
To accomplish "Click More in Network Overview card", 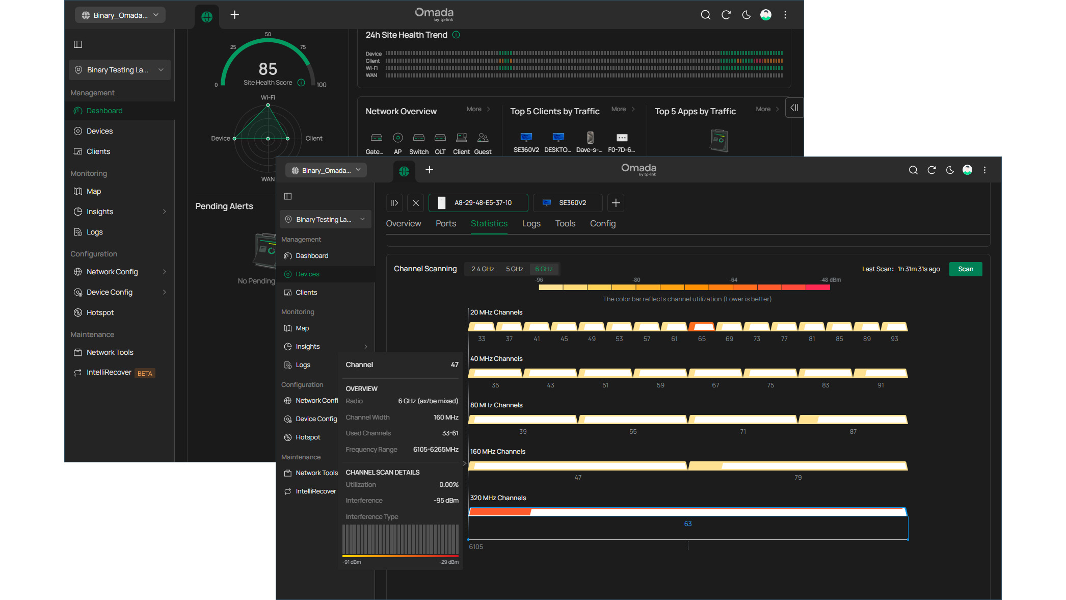I will click(478, 109).
